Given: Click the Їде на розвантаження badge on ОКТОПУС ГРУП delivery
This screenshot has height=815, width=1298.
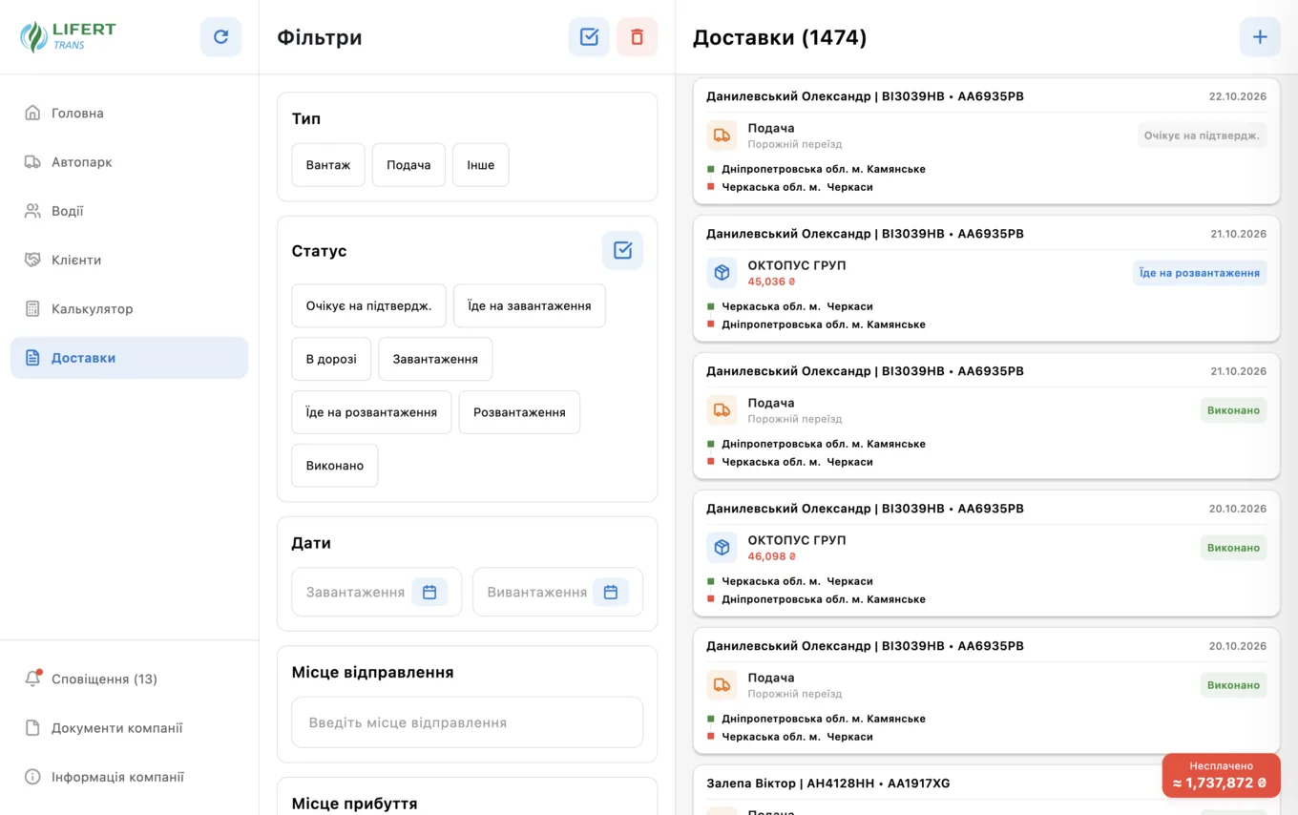Looking at the screenshot, I should [x=1200, y=273].
